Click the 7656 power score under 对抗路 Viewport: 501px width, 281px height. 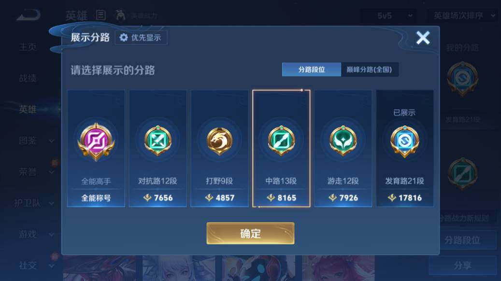coord(158,197)
